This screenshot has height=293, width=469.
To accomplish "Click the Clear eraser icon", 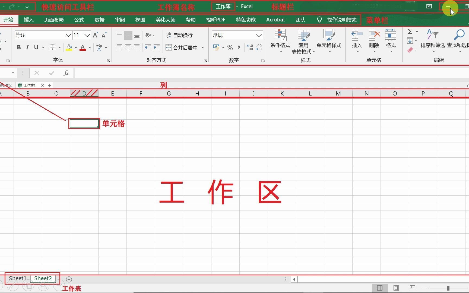I will tap(410, 50).
